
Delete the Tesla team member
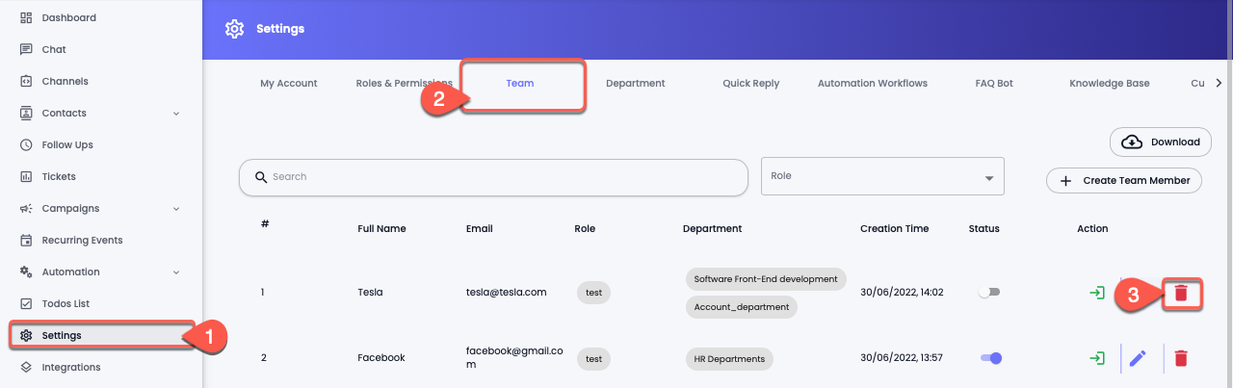(x=1181, y=293)
